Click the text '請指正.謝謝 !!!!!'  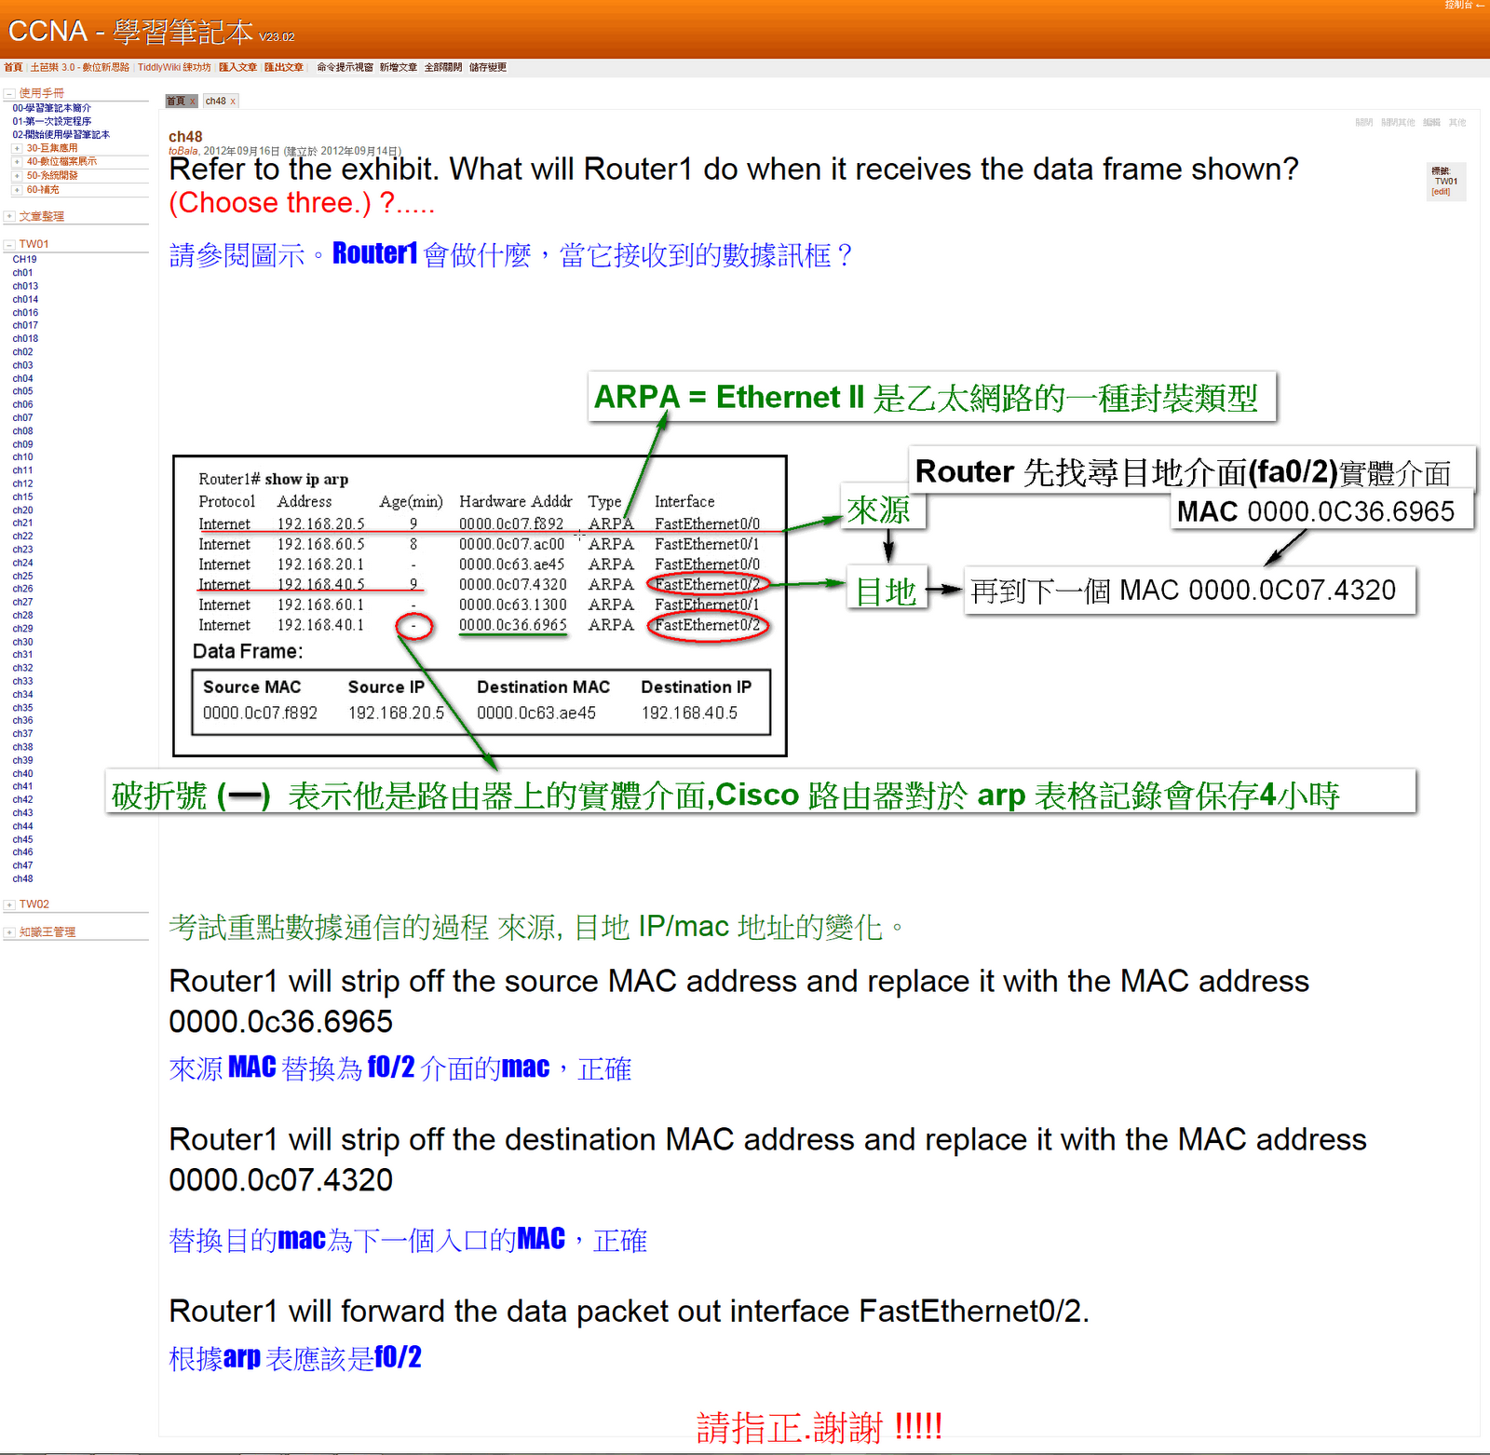pyautogui.click(x=819, y=1427)
